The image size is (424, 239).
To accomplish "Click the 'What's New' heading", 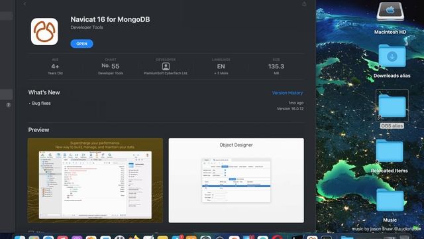I will (x=44, y=92).
